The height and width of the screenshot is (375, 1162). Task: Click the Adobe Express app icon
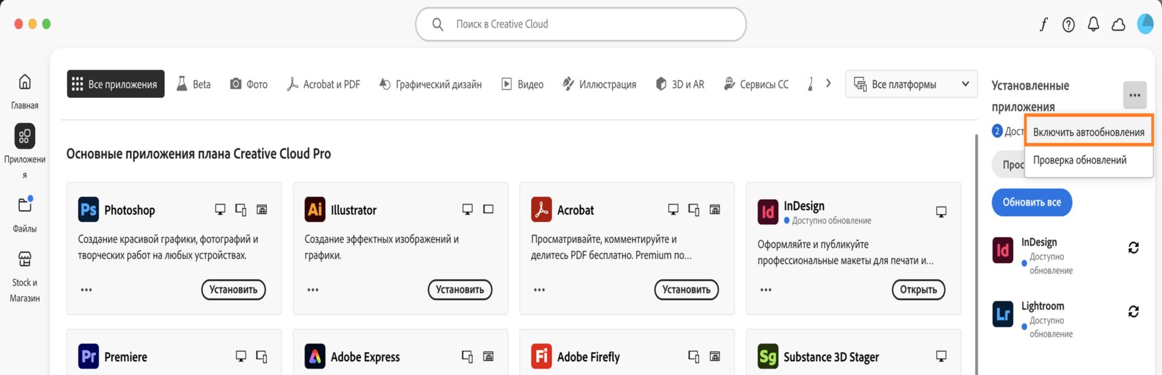(315, 356)
